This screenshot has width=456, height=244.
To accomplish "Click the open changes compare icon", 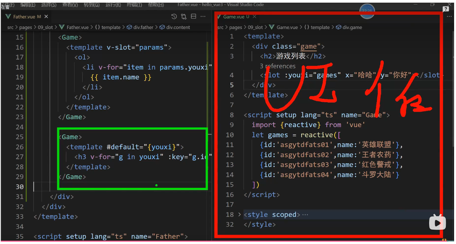I will pos(184,17).
